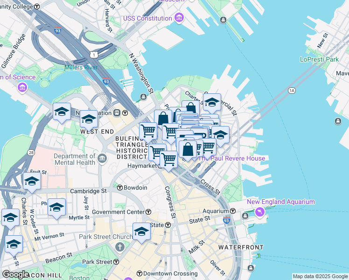The width and height of the screenshot is (349, 280).
Task: Select the Park Street T station symbol
Action: pyautogui.click(x=116, y=262)
